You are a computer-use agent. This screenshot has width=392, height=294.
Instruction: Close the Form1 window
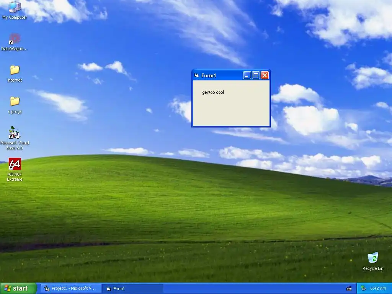click(x=265, y=75)
